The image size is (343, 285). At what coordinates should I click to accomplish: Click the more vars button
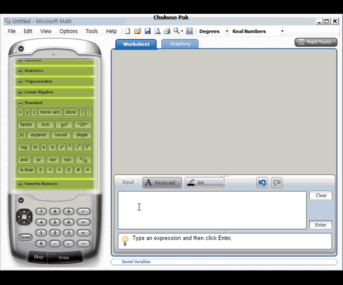click(x=50, y=112)
